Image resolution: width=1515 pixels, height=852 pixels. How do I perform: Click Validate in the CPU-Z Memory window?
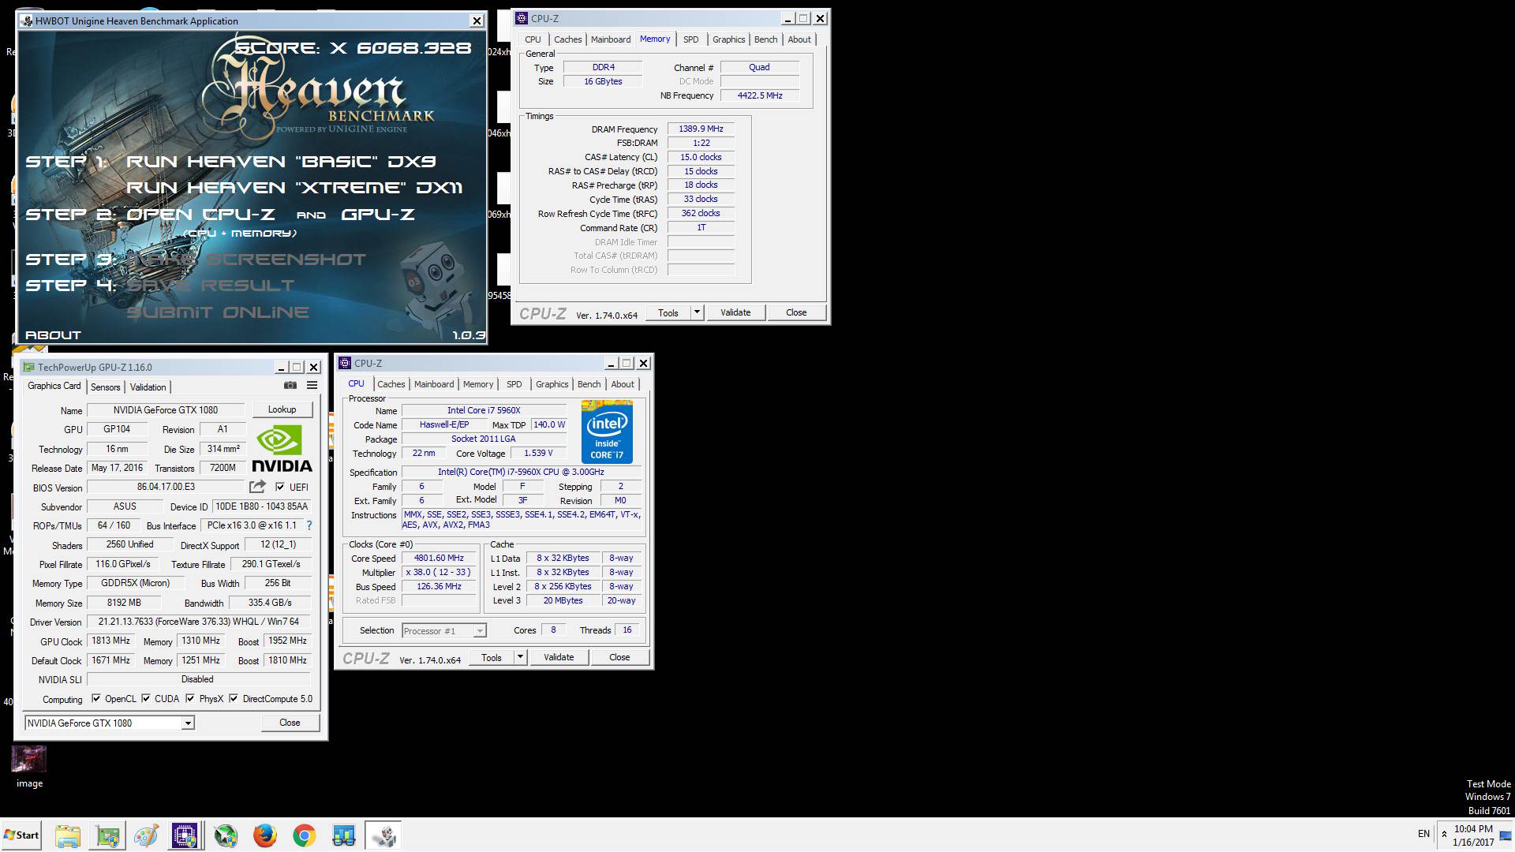click(735, 312)
